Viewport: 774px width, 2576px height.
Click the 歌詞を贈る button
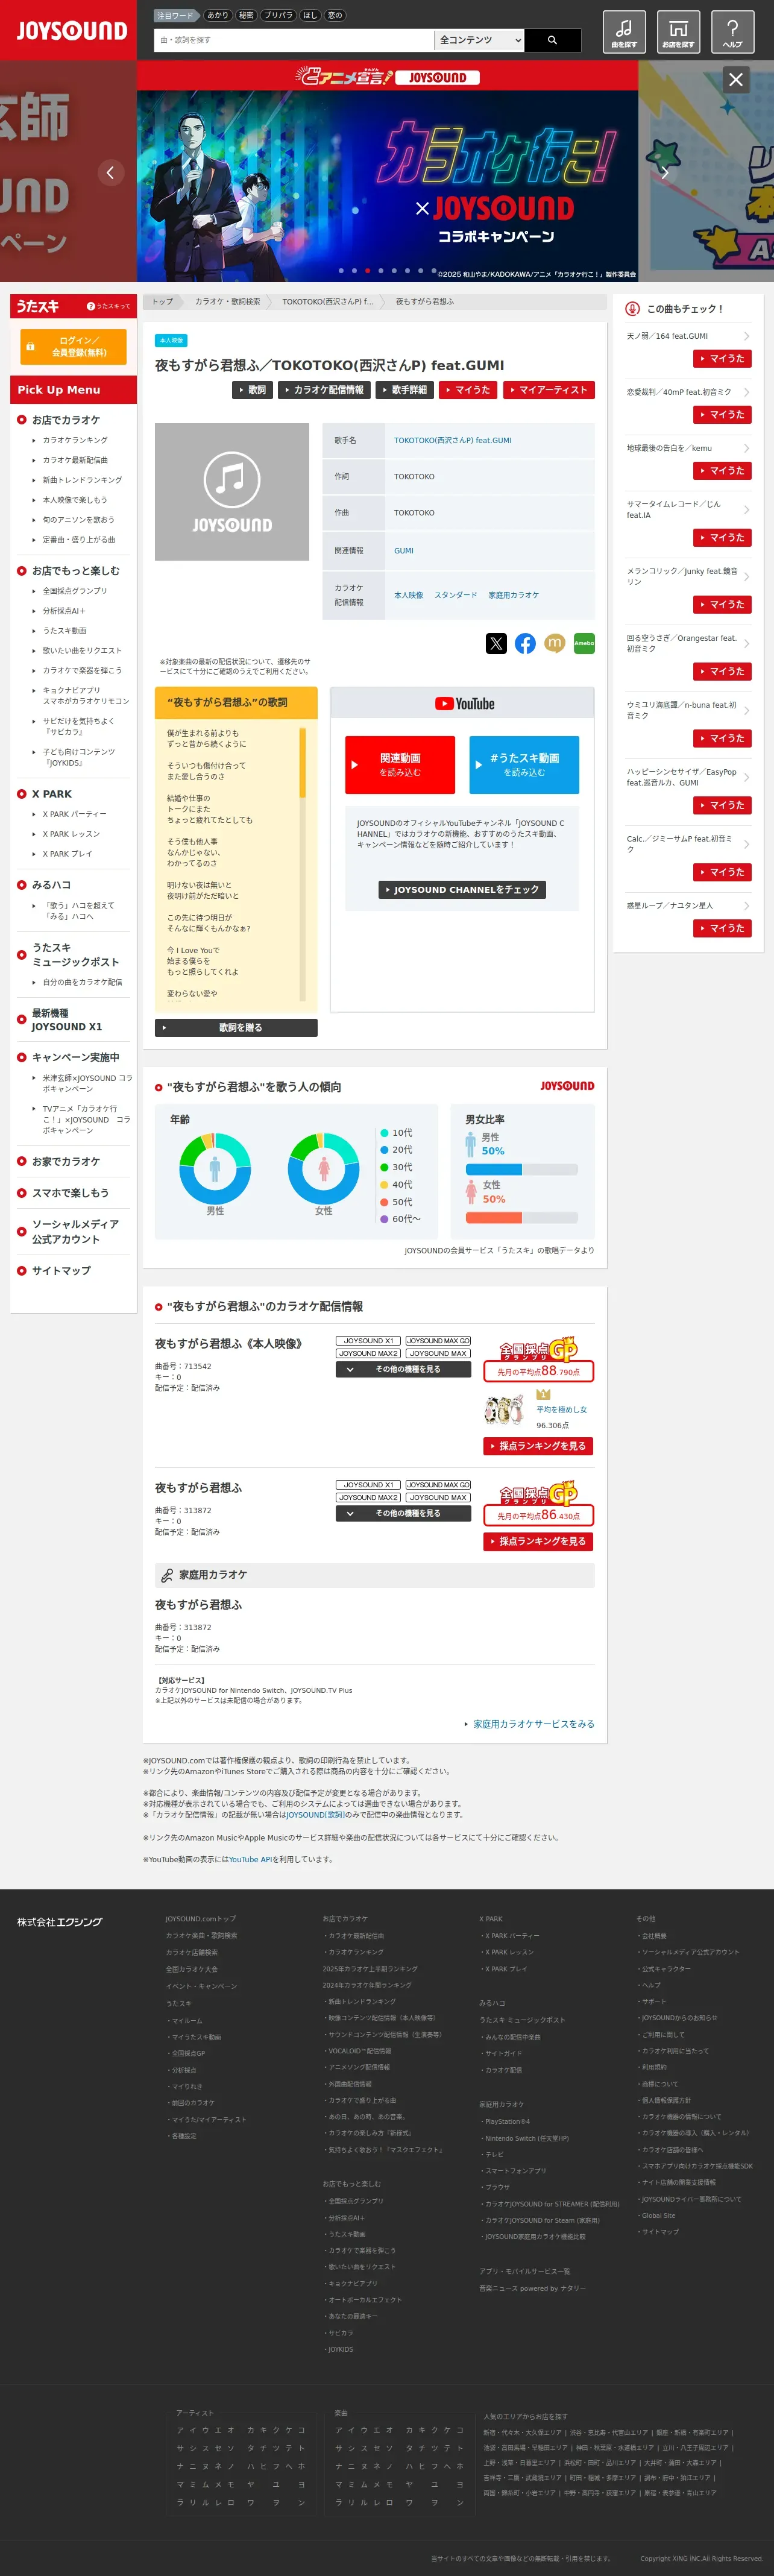[x=236, y=1027]
